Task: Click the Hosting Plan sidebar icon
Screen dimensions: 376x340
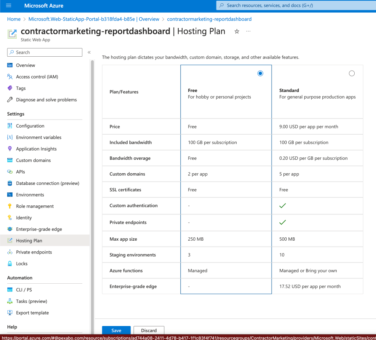Action: 10,241
